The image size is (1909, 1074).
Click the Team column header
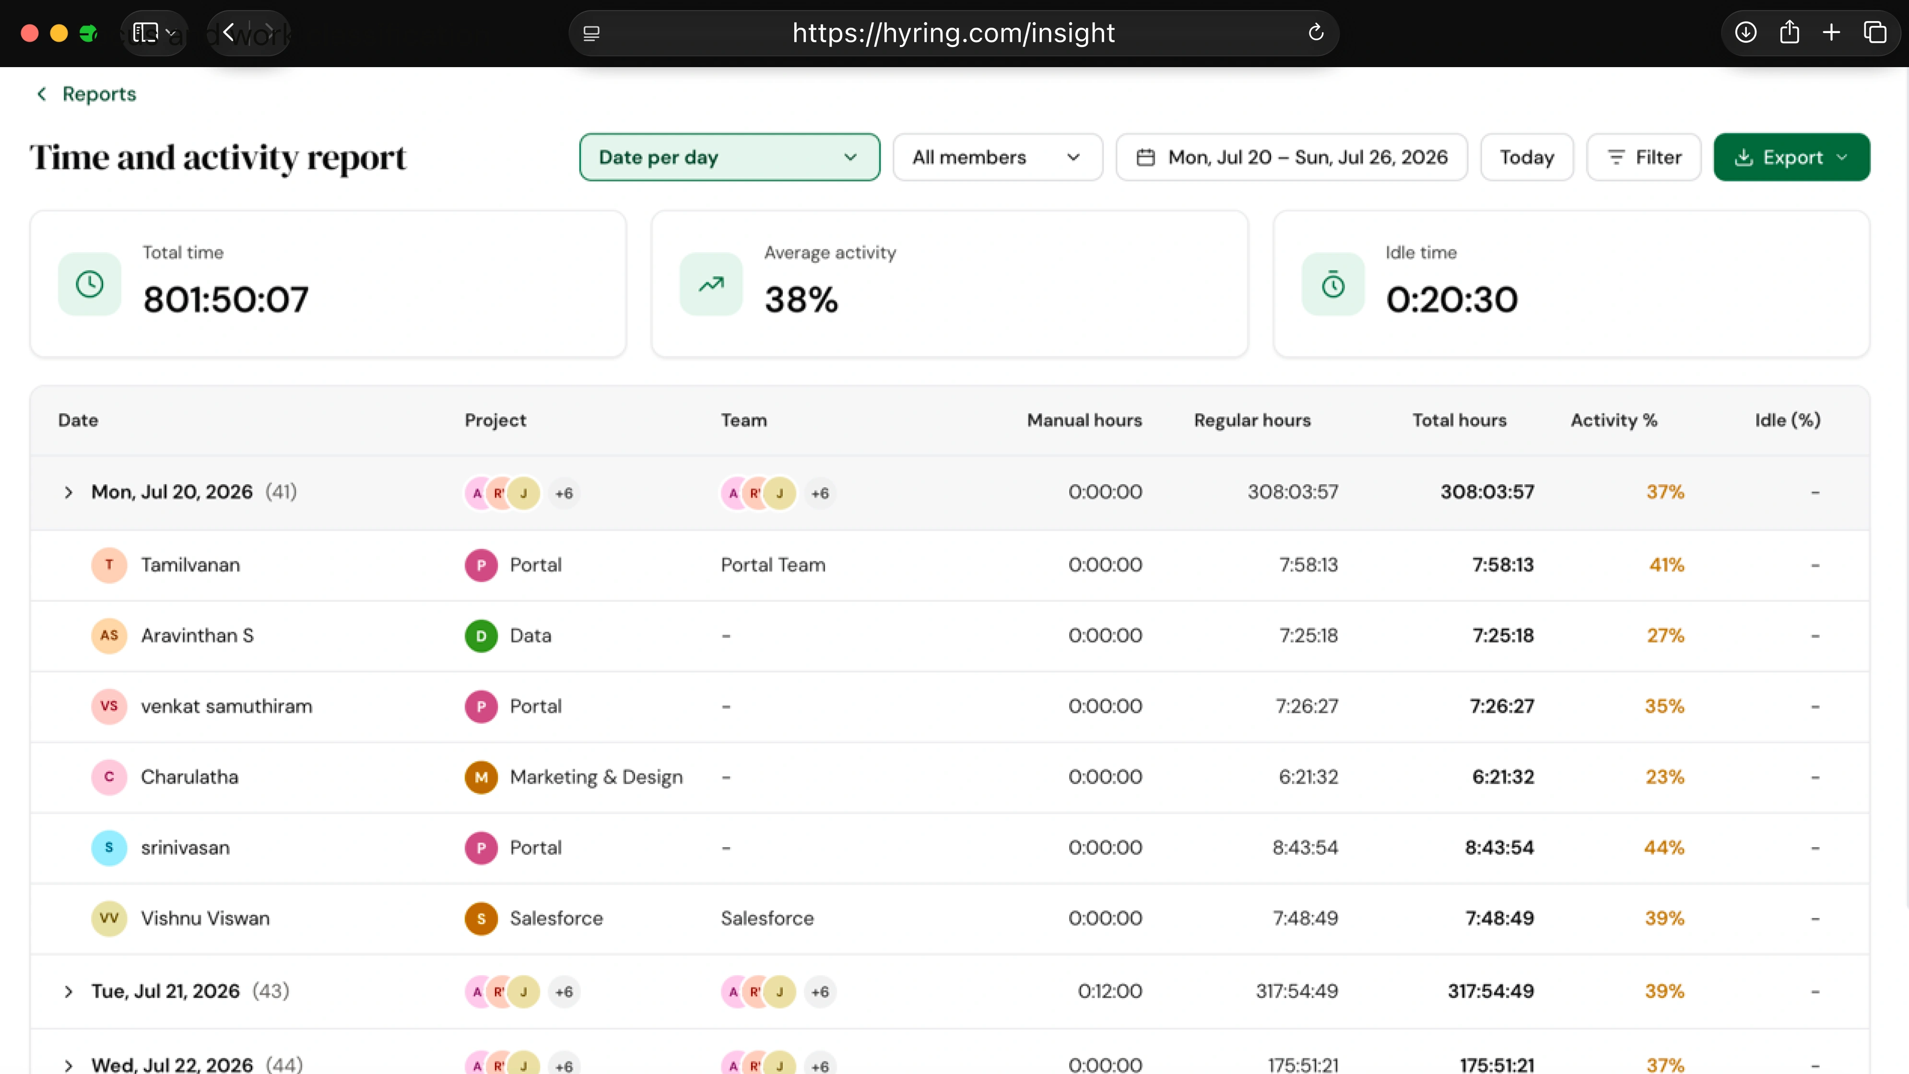pyautogui.click(x=743, y=420)
